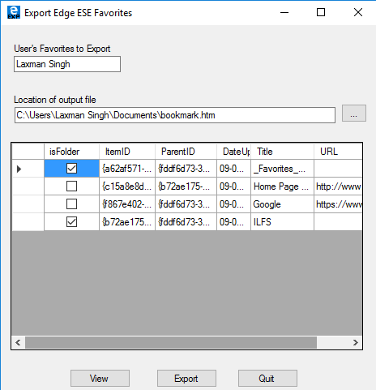Select ItemID cell {b72ae175...

tap(127, 222)
